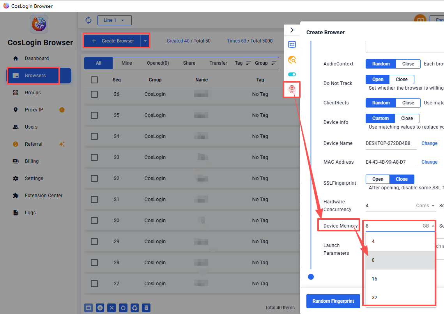Switch to the Transfer tab

(x=218, y=63)
